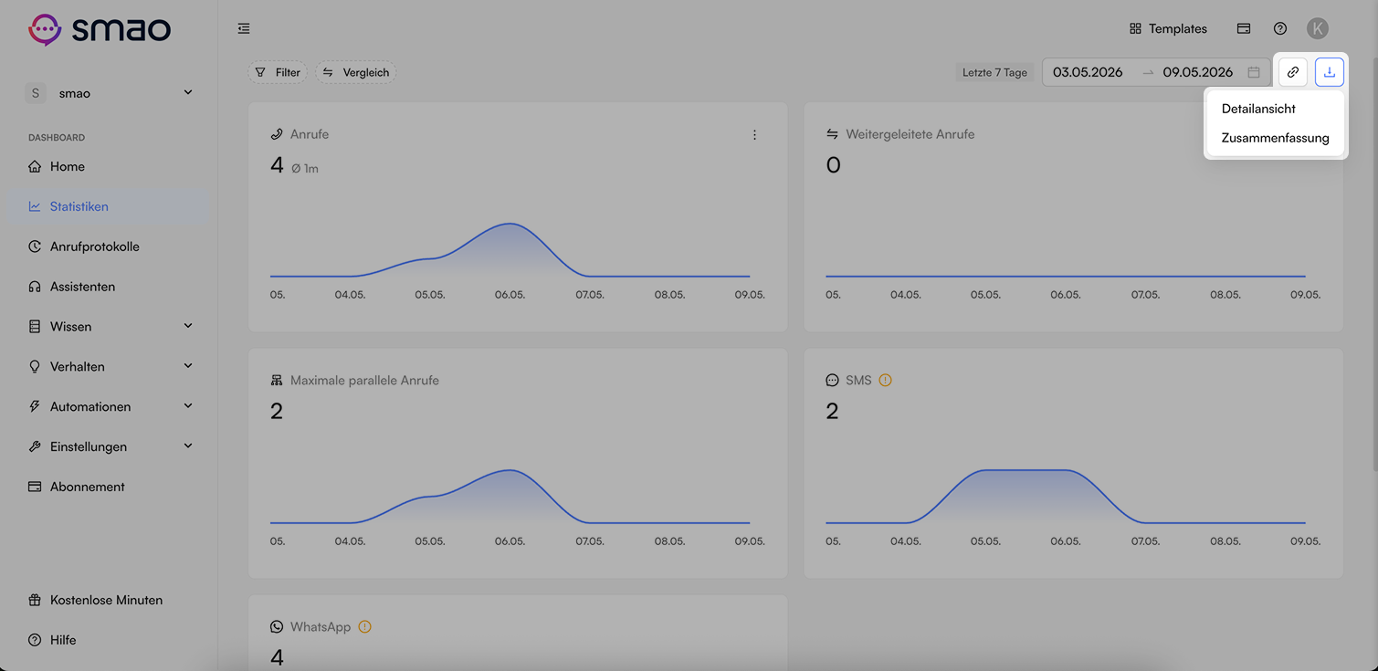The image size is (1378, 671).
Task: Open the user avatar K
Action: tap(1317, 29)
